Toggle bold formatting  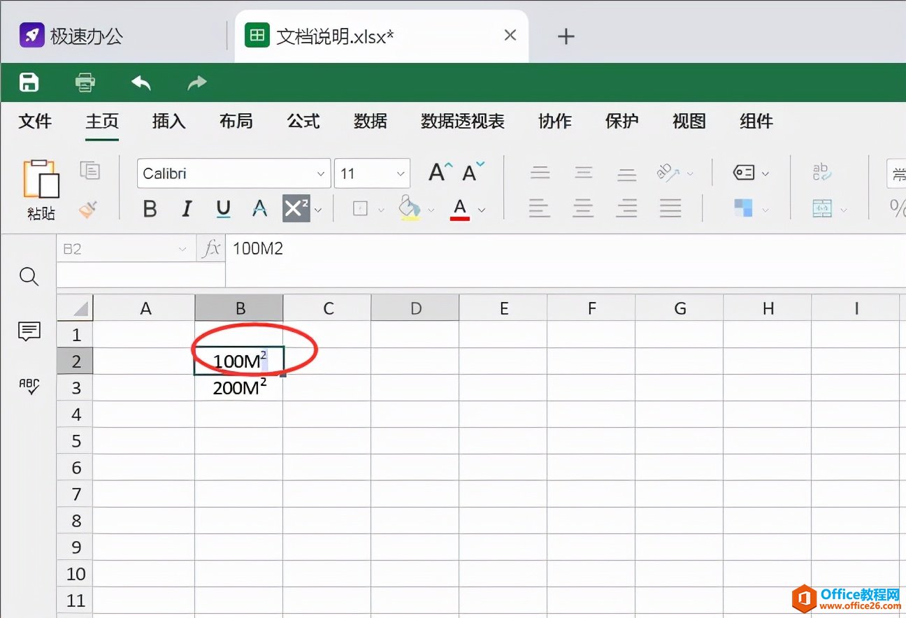tap(150, 209)
